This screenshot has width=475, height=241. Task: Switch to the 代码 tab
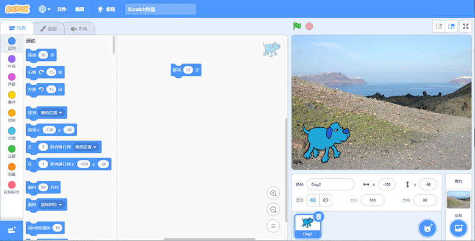17,28
